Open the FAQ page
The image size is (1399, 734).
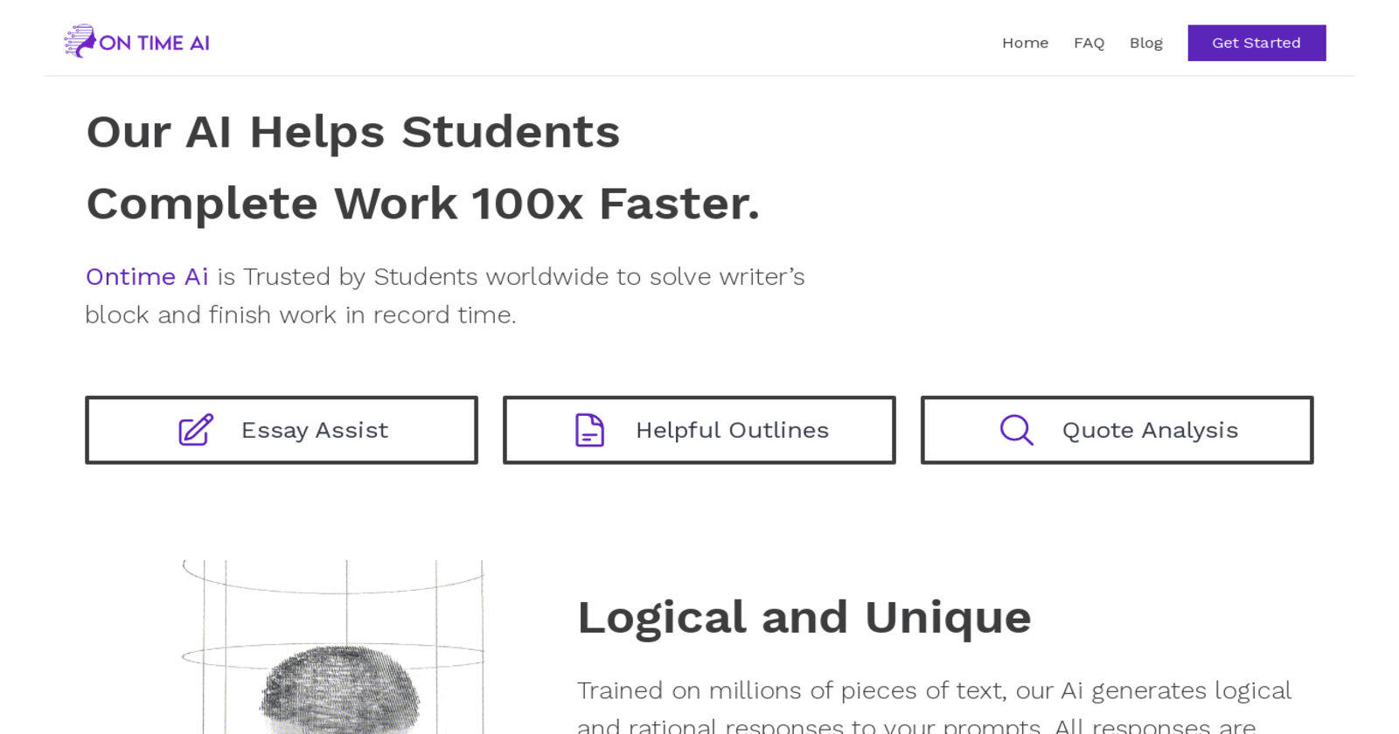[x=1089, y=43]
